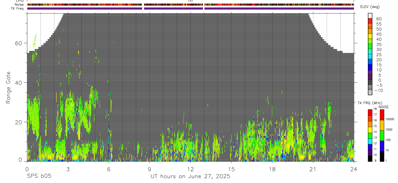Pick the light gray bottom ELEV colorbar segment

coord(370,92)
